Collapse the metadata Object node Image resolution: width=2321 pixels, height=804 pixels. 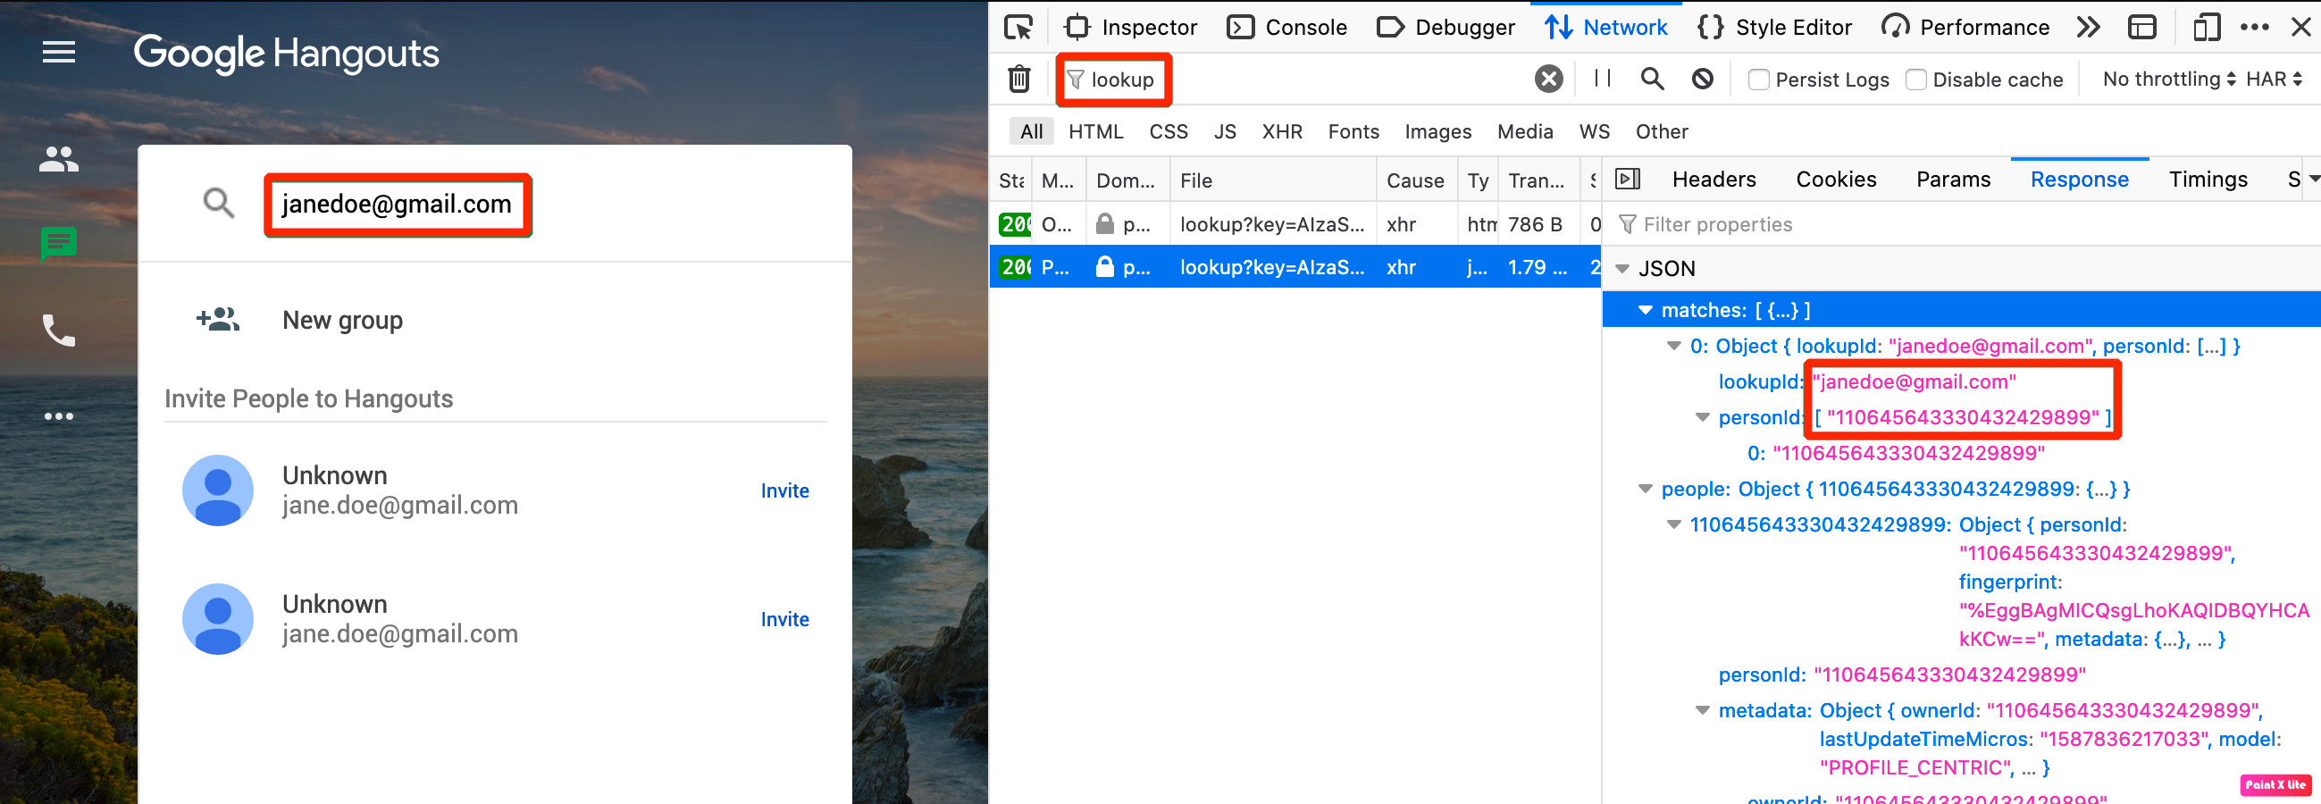tap(1703, 710)
